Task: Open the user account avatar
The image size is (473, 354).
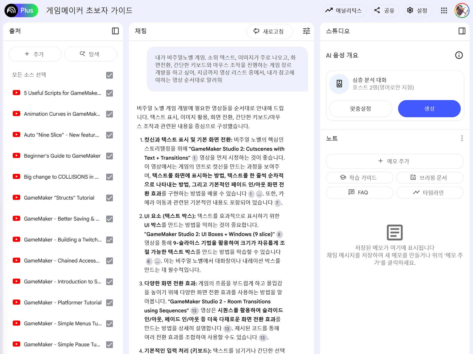Action: tap(462, 10)
